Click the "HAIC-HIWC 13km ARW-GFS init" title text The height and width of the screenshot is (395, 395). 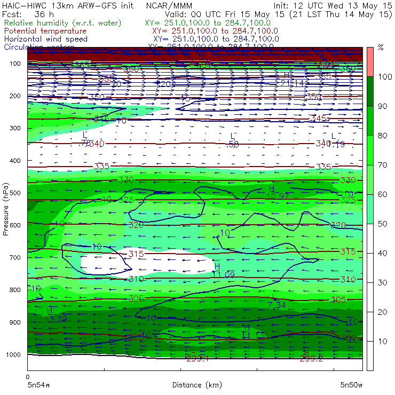pos(68,5)
